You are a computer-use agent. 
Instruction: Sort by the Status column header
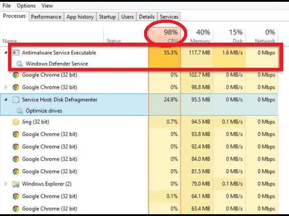pos(113,41)
